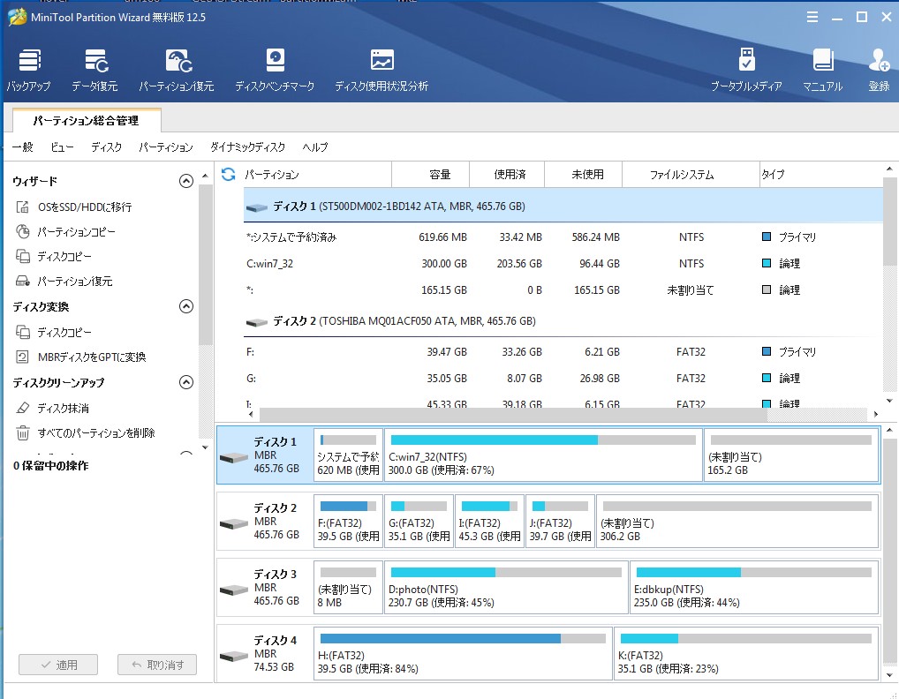Open the ダイナミックディスク menu
Image resolution: width=899 pixels, height=699 pixels.
[x=247, y=147]
